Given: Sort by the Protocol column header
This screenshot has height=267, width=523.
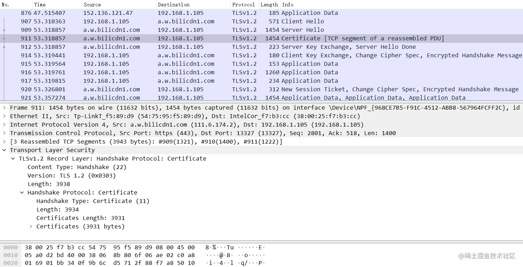Looking at the screenshot, I should coord(245,5).
